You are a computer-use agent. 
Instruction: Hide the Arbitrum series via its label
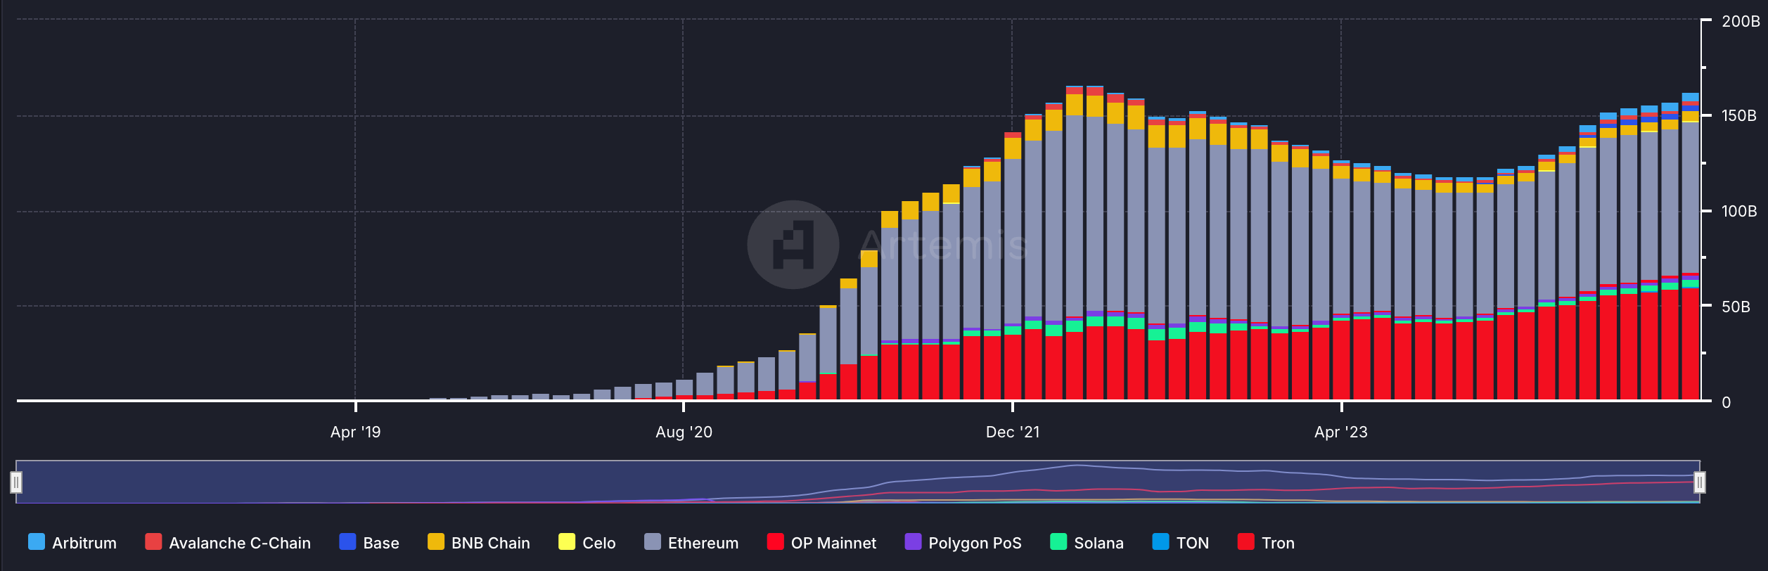click(84, 543)
